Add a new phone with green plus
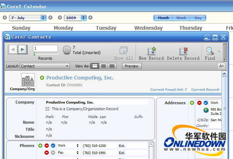This screenshot has height=159, width=233. (x=40, y=146)
